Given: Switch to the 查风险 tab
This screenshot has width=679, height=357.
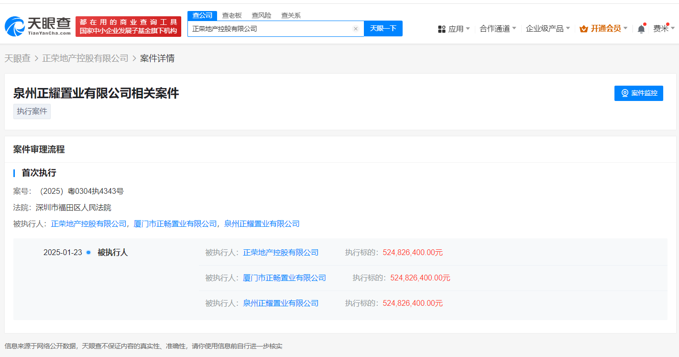Looking at the screenshot, I should click(262, 15).
